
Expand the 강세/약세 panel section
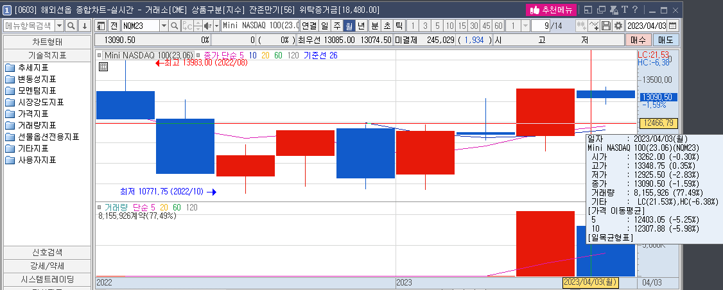(x=47, y=266)
